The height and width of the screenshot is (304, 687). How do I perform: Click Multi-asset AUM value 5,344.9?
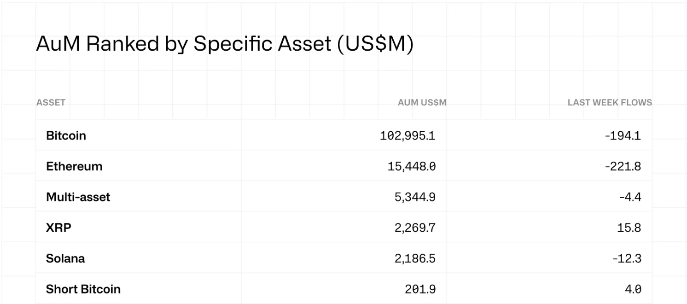[415, 197]
